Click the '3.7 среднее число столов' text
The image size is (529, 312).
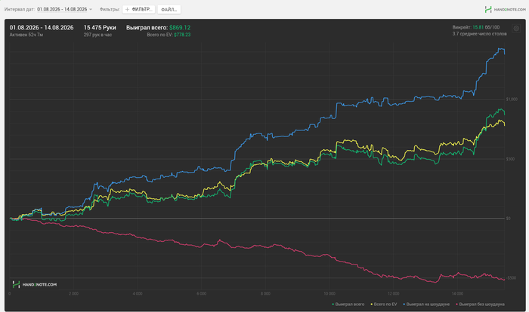[x=479, y=34]
